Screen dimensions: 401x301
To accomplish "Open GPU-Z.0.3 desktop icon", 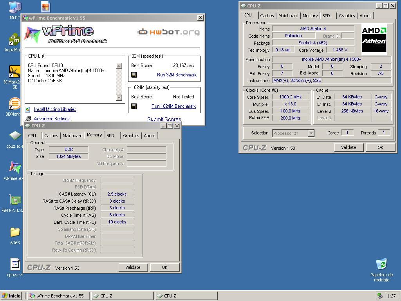I will tap(15, 200).
